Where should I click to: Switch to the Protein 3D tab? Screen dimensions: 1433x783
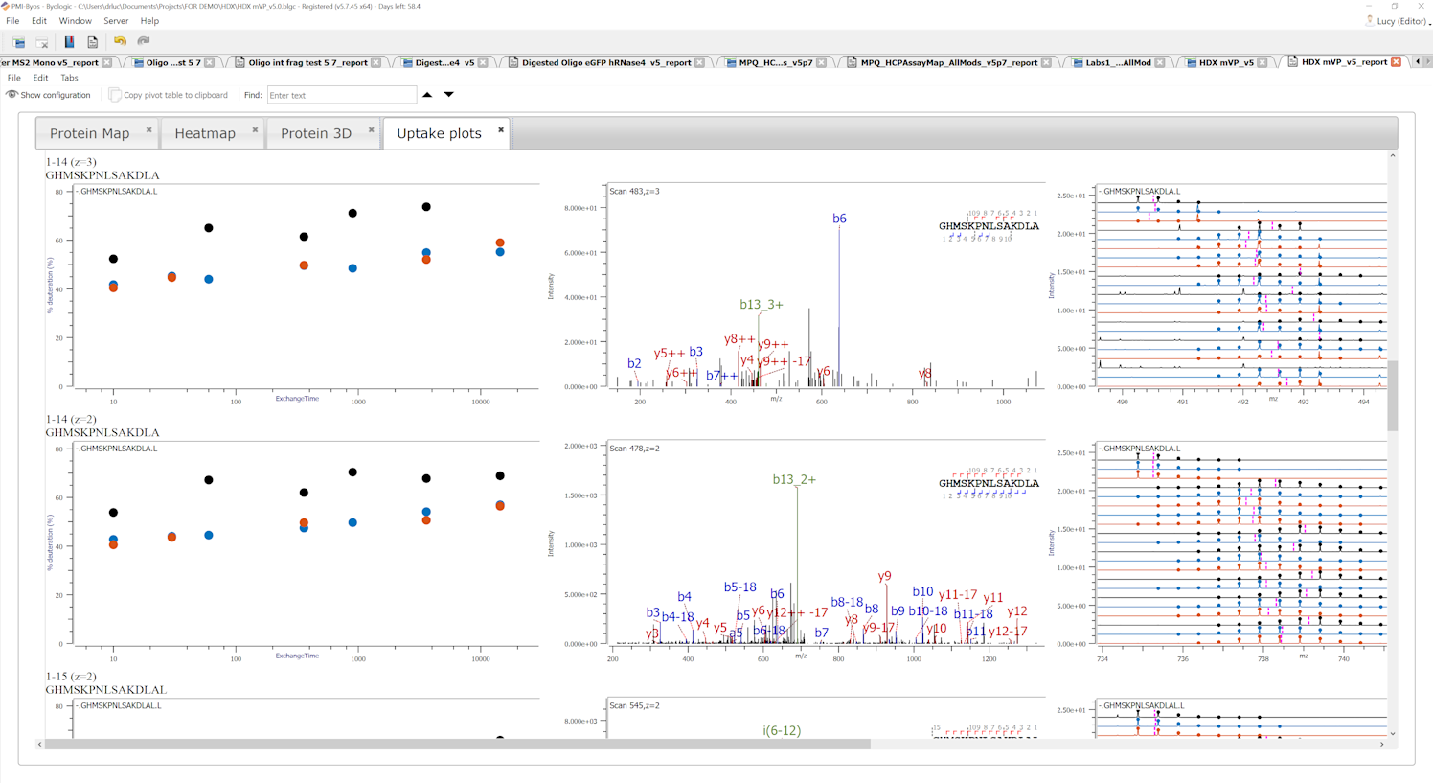[x=315, y=133]
